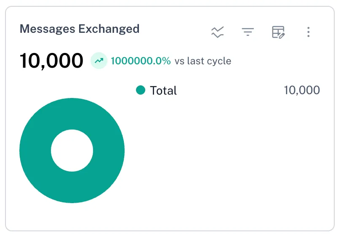The width and height of the screenshot is (341, 238).
Task: Open the edit table icon
Action: click(278, 32)
